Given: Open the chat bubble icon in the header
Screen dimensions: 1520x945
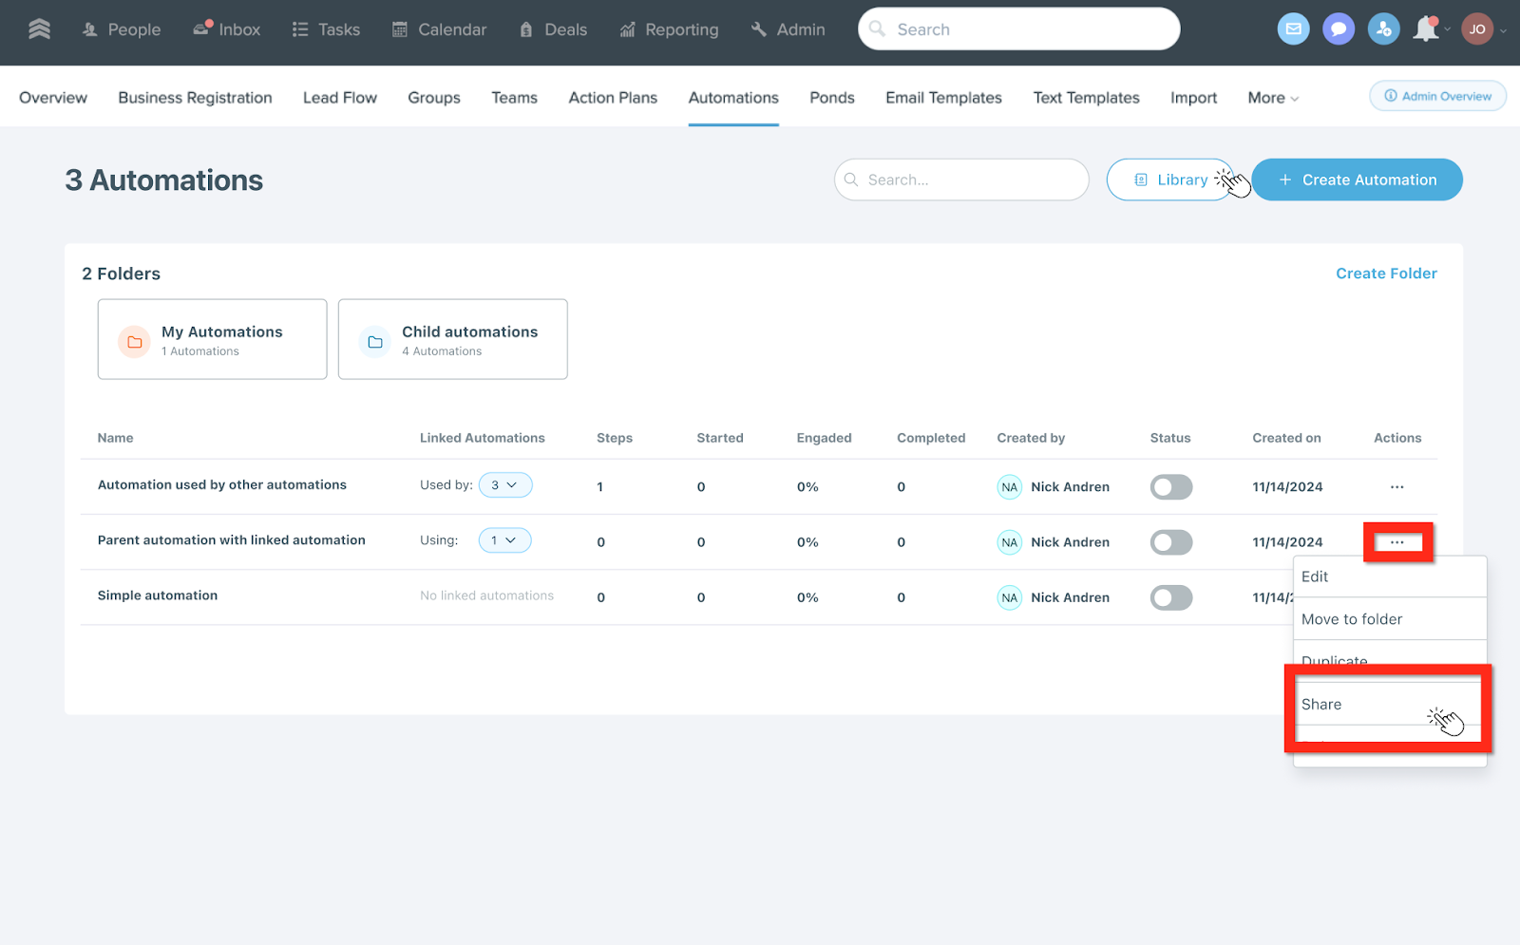Looking at the screenshot, I should point(1339,29).
